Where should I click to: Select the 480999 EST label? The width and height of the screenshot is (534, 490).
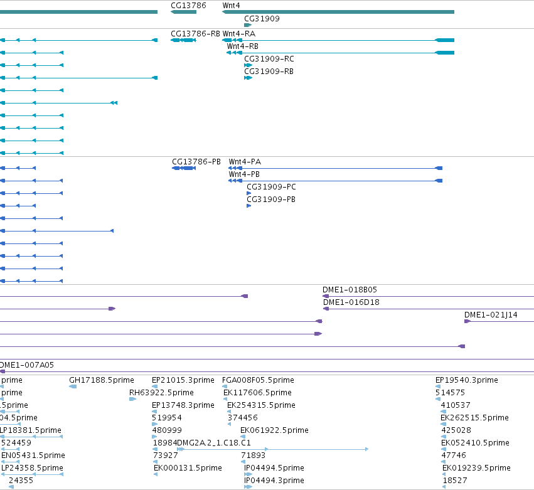pyautogui.click(x=167, y=430)
